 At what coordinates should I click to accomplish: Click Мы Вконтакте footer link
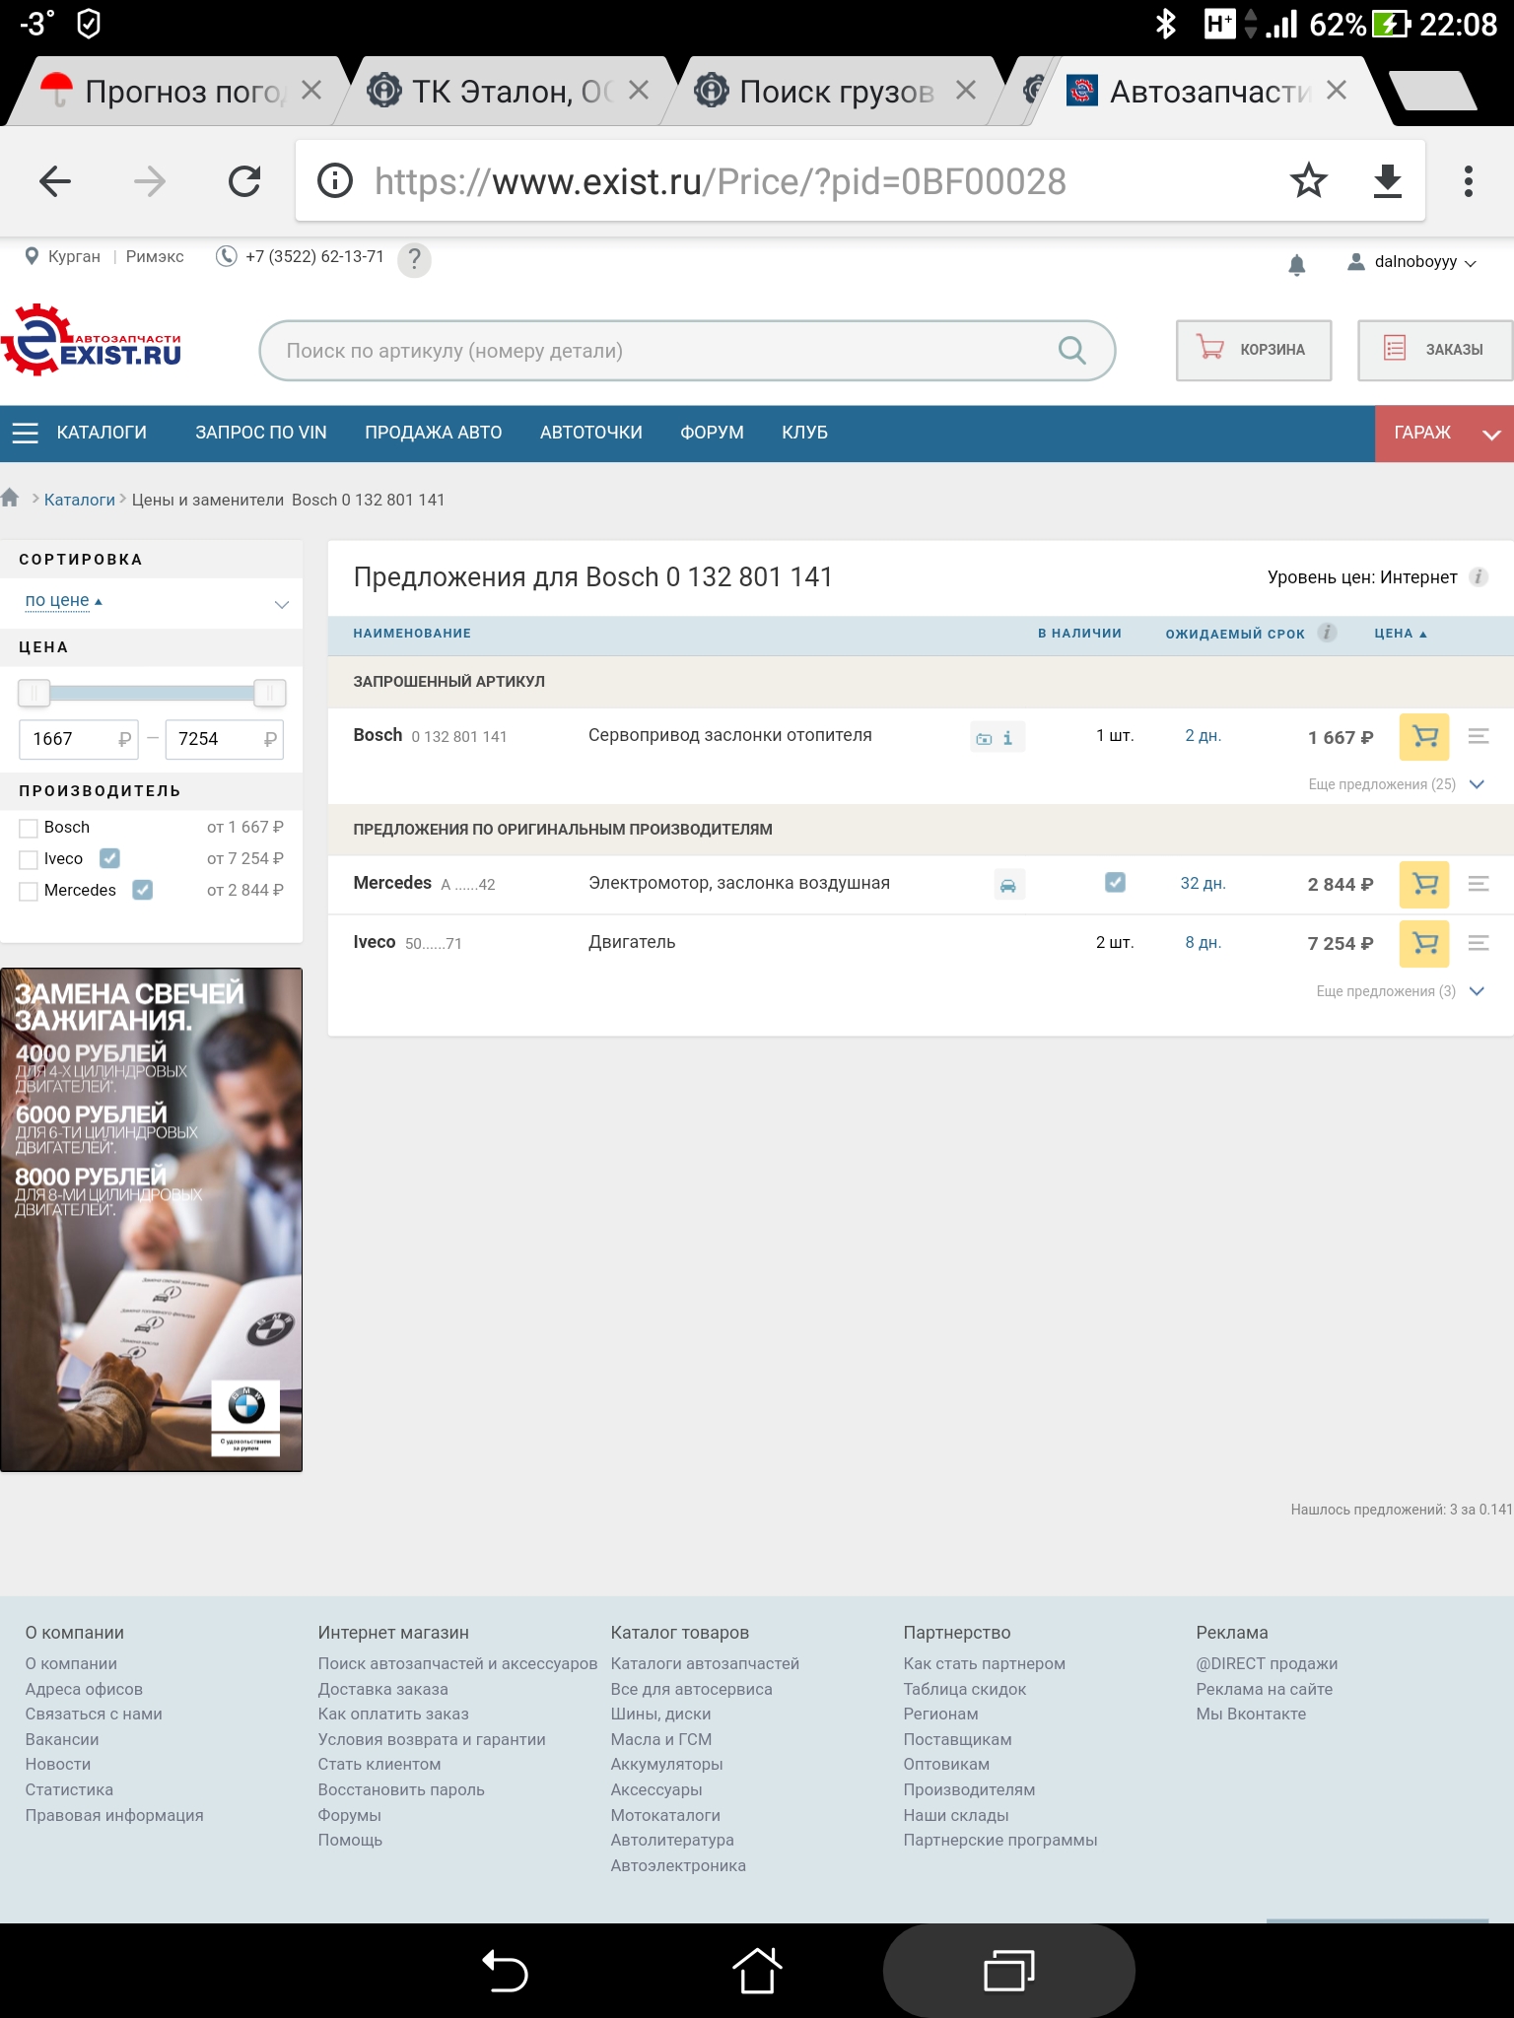[1250, 1714]
